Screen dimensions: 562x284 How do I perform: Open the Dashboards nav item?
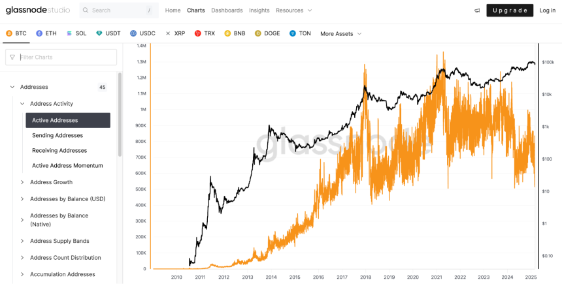[227, 10]
